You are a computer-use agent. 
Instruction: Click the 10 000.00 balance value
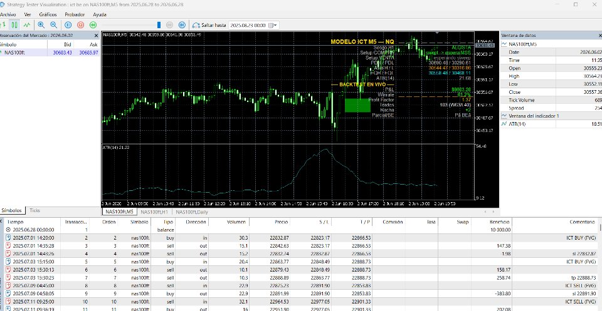[x=500, y=230]
